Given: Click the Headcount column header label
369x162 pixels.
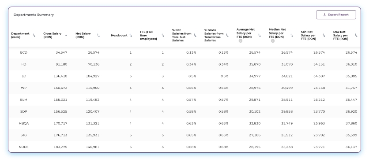Looking at the screenshot, I should 119,35.
